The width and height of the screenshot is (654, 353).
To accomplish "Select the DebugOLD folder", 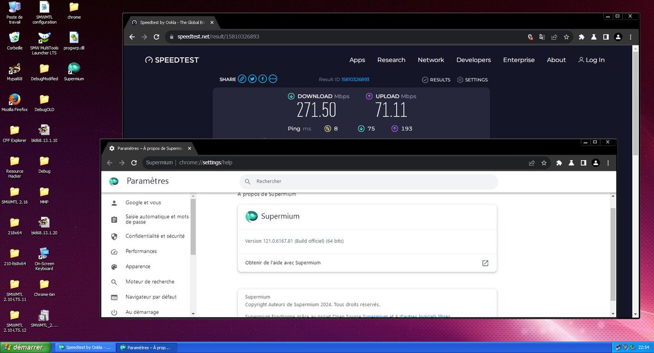I will pyautogui.click(x=45, y=103).
